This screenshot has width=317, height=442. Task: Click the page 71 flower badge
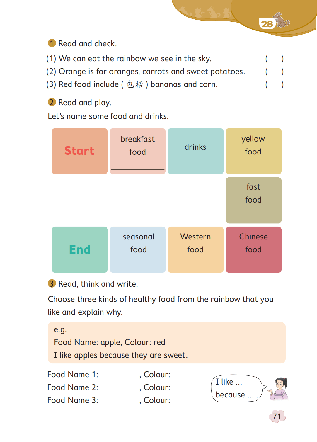(277, 416)
